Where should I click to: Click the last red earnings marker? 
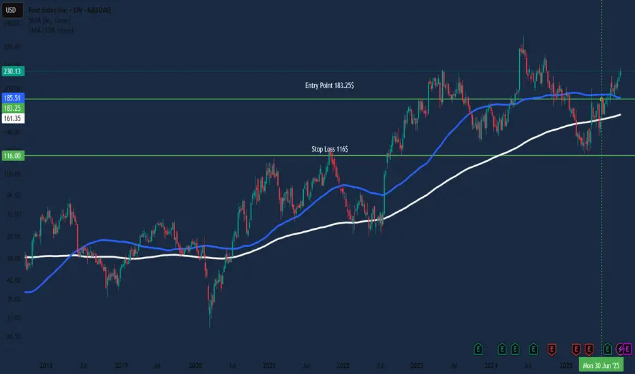tap(589, 349)
